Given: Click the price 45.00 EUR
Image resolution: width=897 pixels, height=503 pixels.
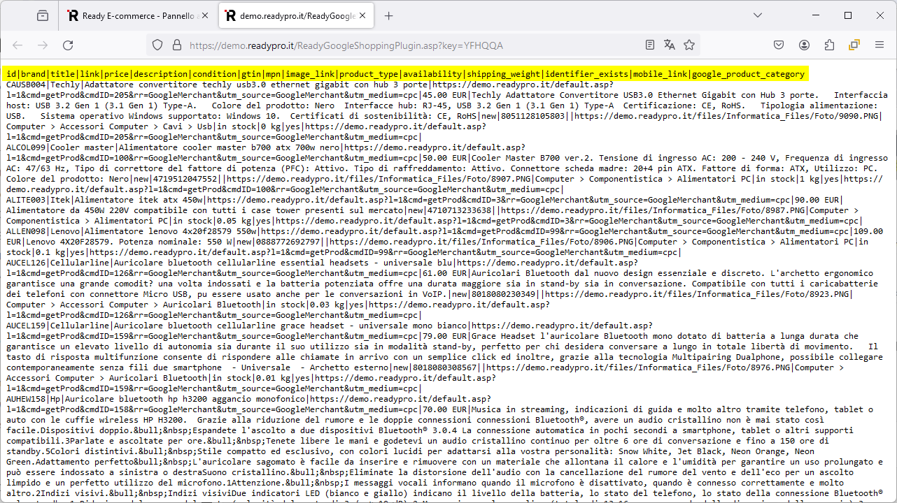Looking at the screenshot, I should tap(446, 95).
